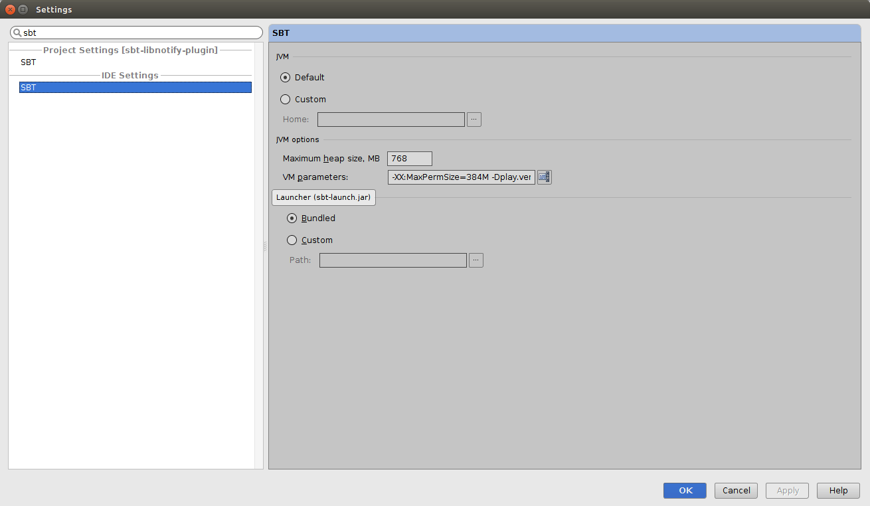Select the Custom launcher radio button
This screenshot has height=506, width=870.
tap(292, 240)
